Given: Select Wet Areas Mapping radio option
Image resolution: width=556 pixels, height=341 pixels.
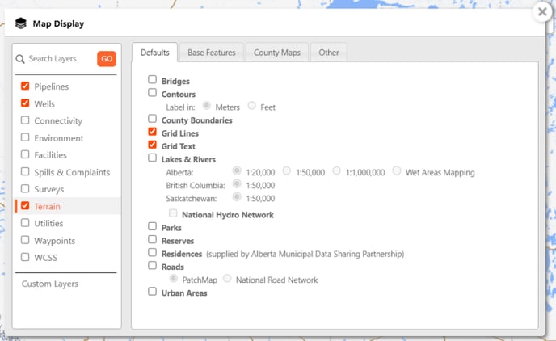Looking at the screenshot, I should coord(397,171).
